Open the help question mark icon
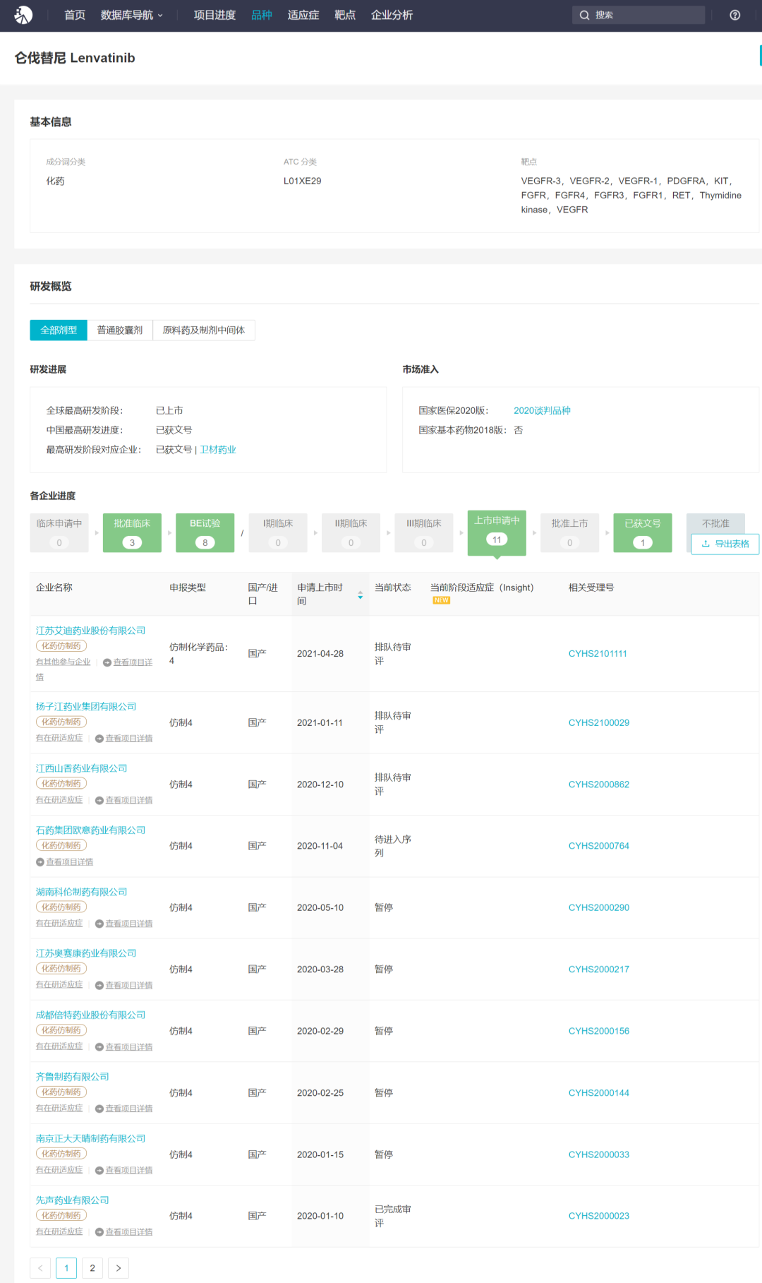762x1283 pixels. [x=735, y=15]
